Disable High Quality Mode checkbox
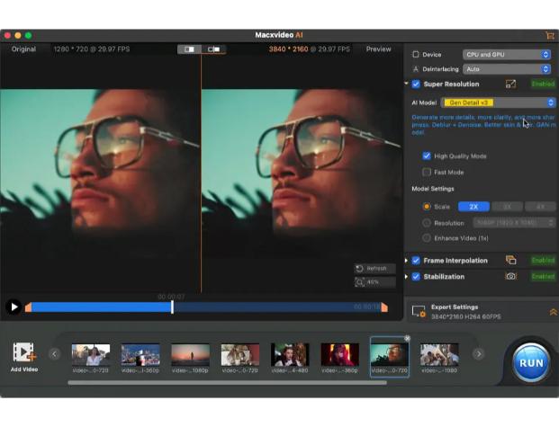 click(x=427, y=156)
